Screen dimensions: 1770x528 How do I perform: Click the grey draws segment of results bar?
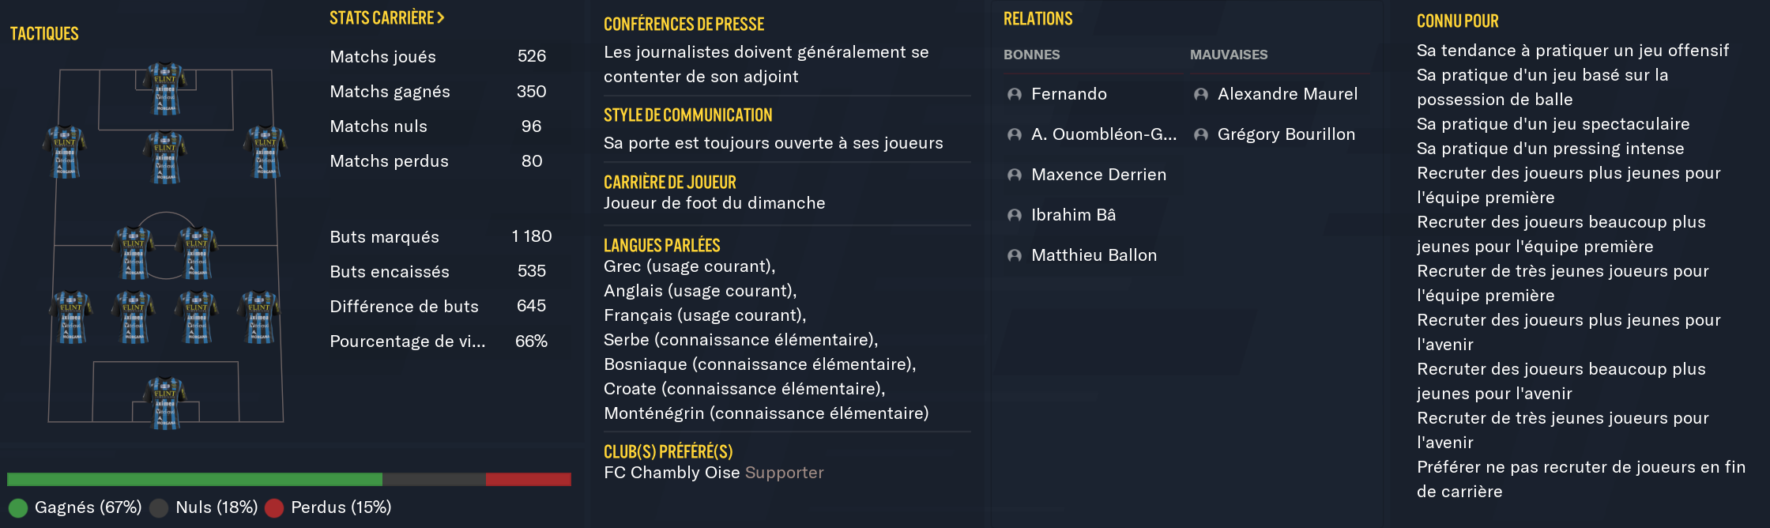click(434, 479)
